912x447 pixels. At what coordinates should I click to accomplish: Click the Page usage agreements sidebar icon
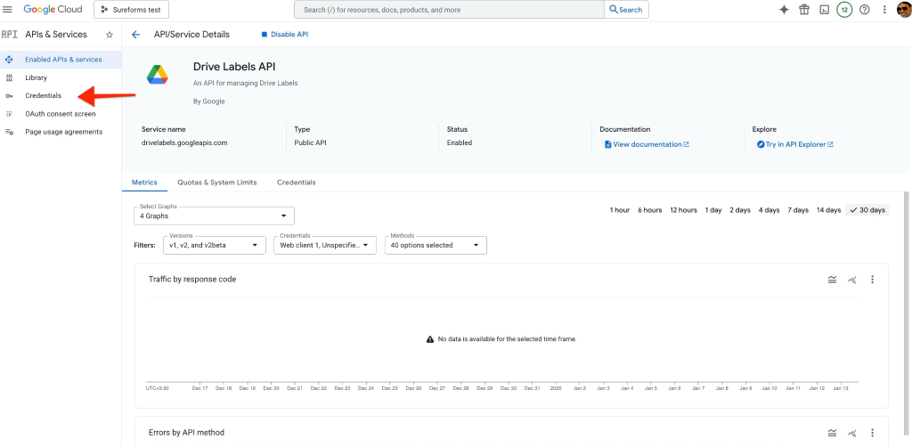pos(9,132)
